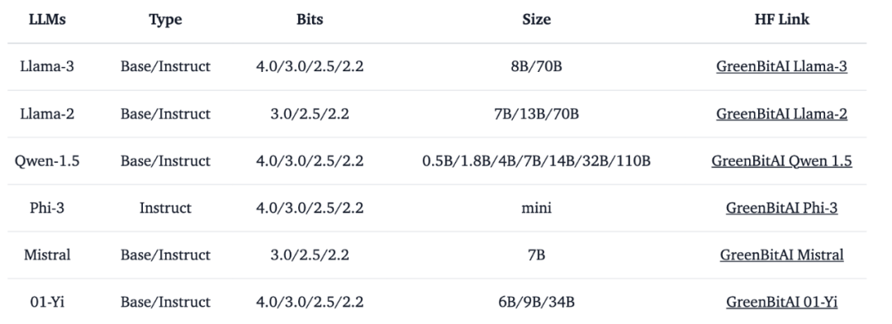Click the Qwen-1.5 model name cell

[x=47, y=161]
